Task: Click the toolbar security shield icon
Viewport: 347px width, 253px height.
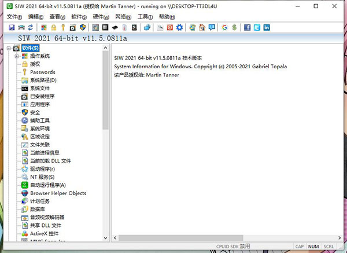Action: point(83,27)
